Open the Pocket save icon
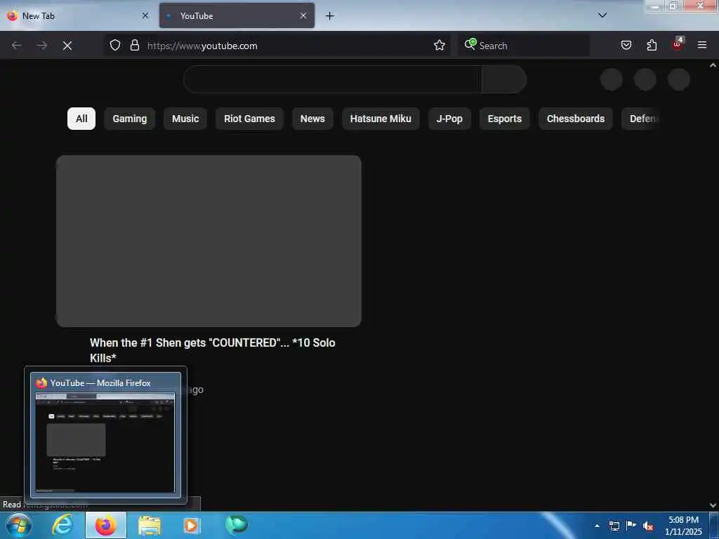This screenshot has height=539, width=719. (626, 45)
